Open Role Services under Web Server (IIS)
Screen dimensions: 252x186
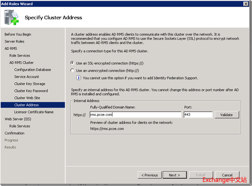click(x=20, y=126)
